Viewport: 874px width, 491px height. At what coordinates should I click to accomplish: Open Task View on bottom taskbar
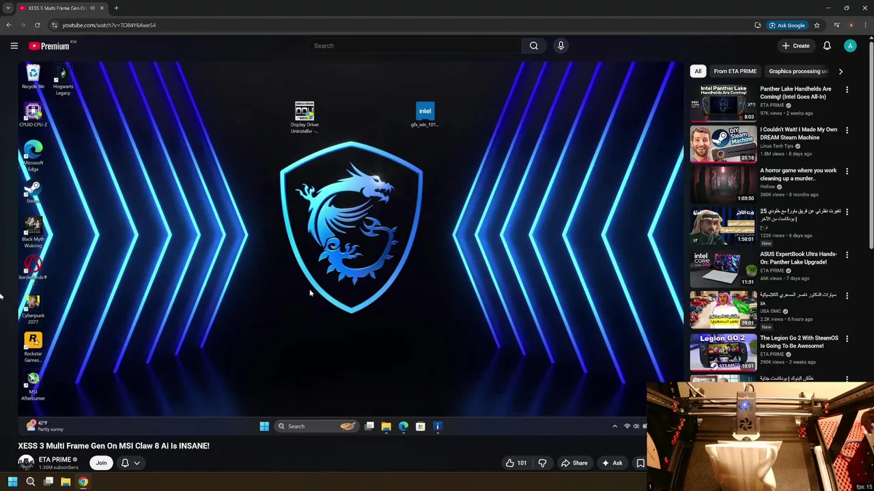coord(48,482)
